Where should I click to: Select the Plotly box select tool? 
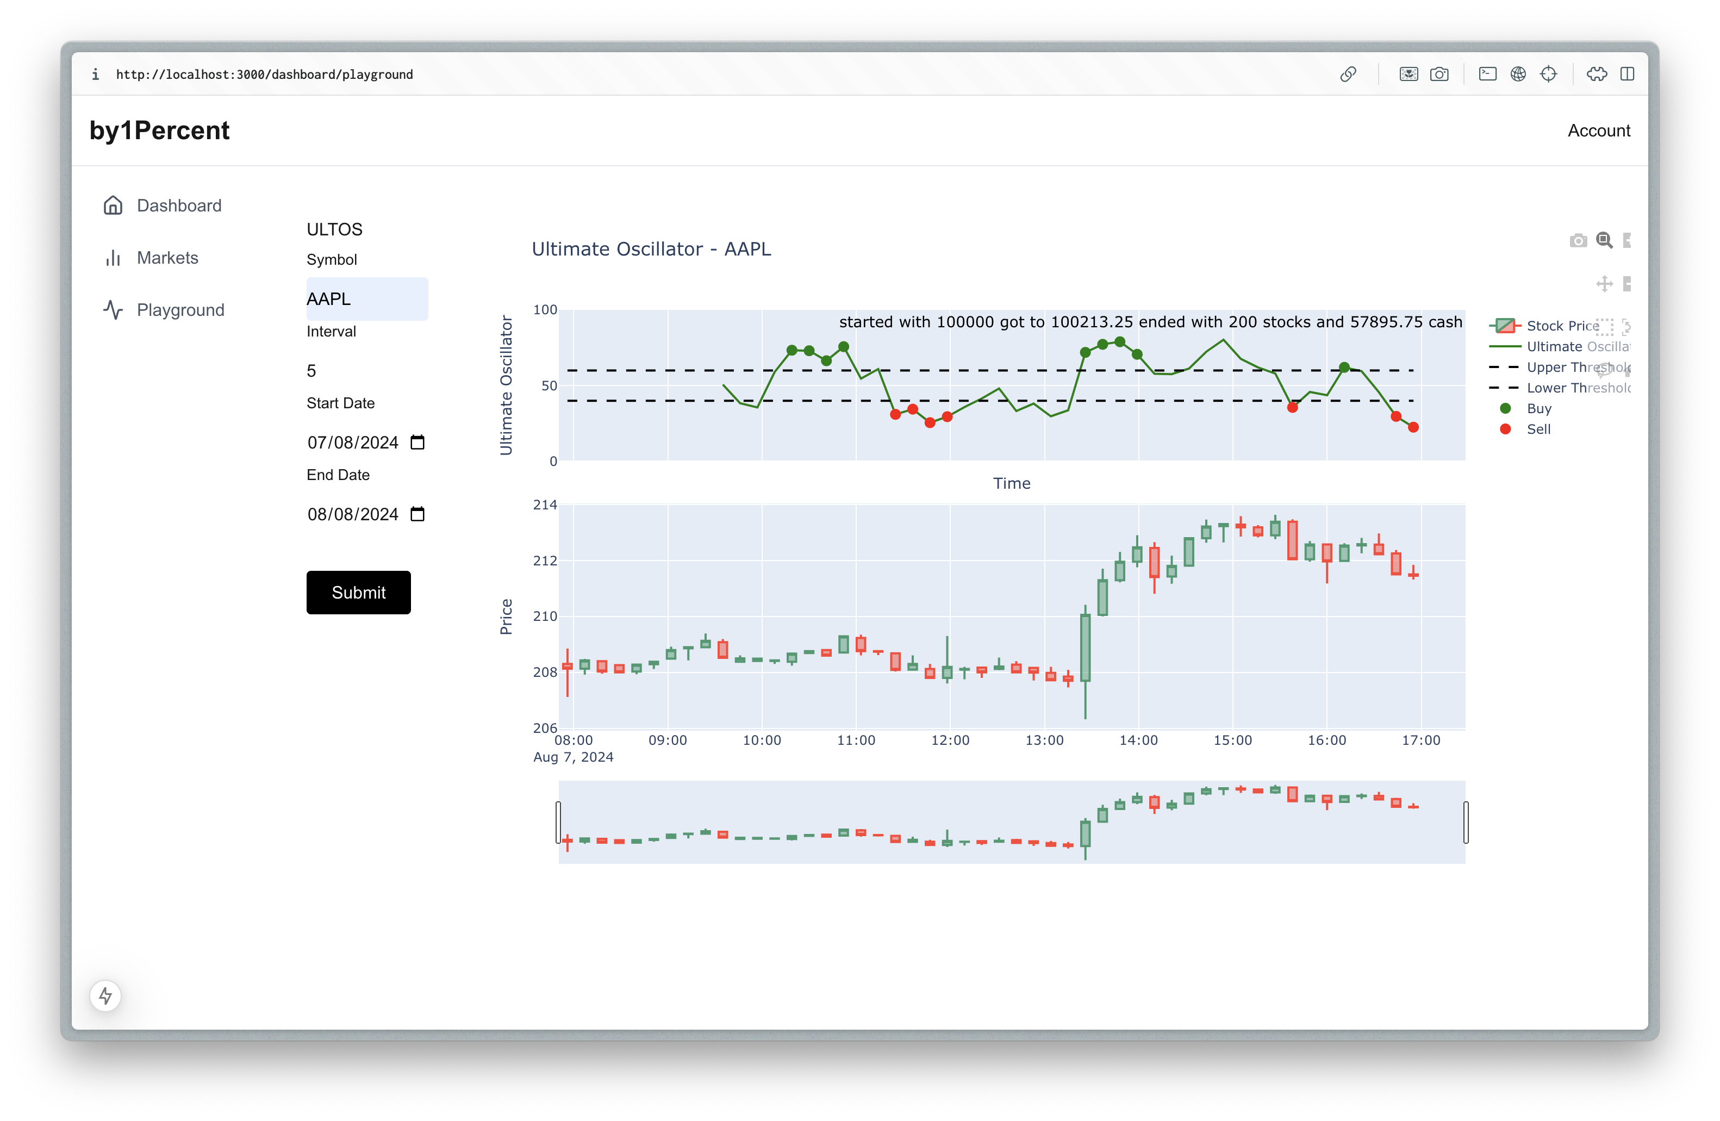pos(1604,327)
